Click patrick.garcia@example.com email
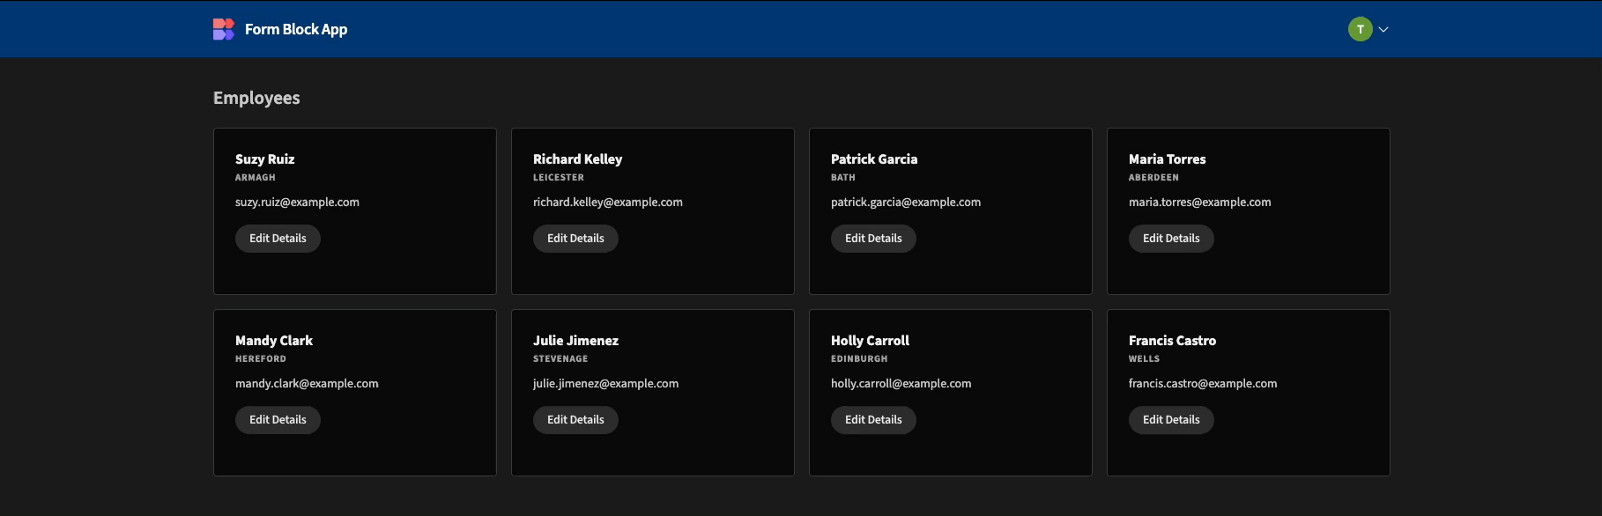 click(906, 203)
